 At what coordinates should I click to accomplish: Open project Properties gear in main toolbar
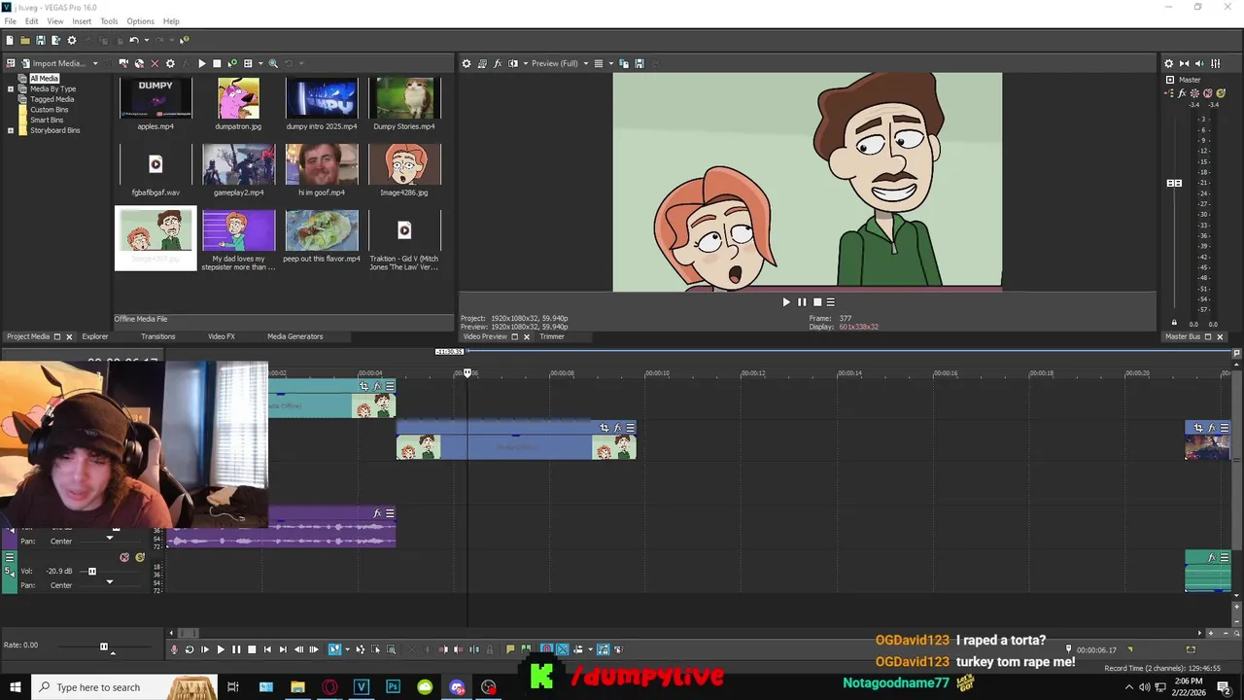[72, 40]
